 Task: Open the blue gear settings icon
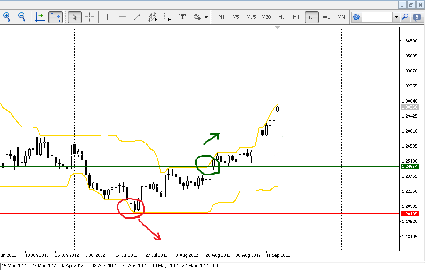356,17
